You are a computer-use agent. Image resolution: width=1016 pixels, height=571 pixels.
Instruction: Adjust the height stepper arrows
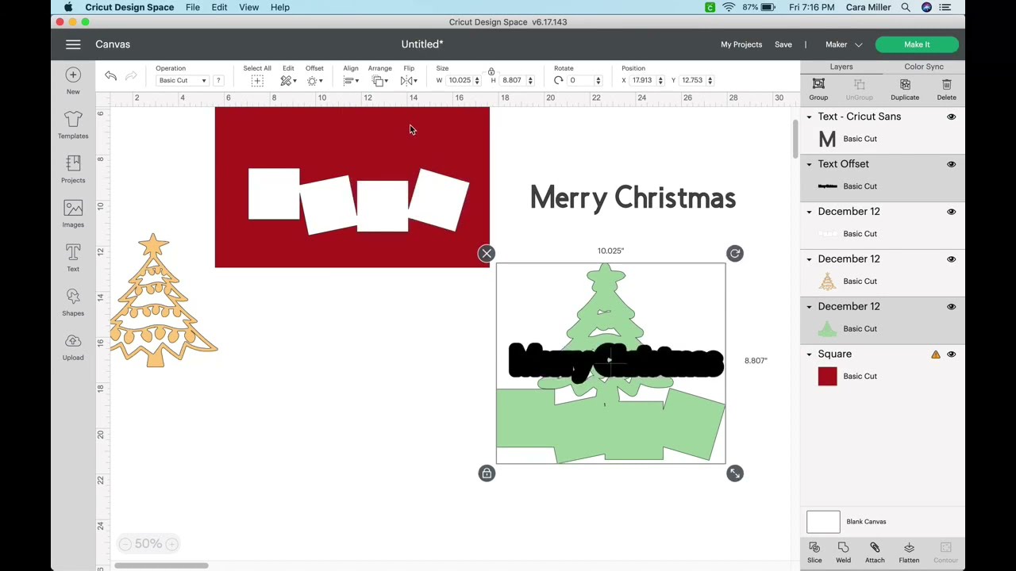pos(530,81)
